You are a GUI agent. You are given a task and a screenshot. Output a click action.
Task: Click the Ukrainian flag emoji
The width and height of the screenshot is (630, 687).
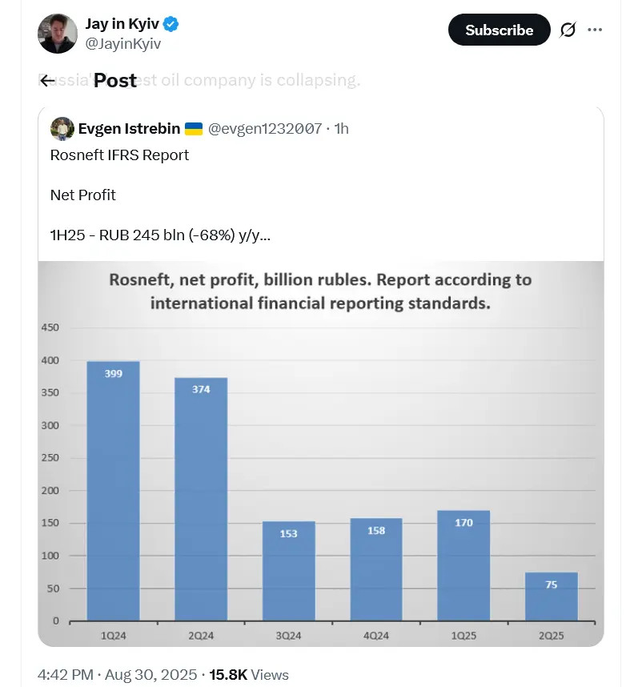point(194,129)
